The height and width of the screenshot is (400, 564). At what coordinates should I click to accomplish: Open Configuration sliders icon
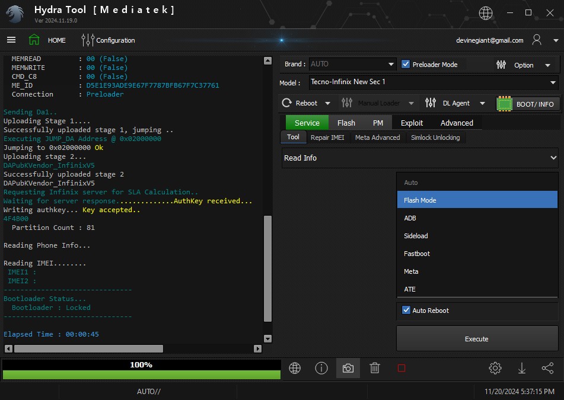(87, 40)
